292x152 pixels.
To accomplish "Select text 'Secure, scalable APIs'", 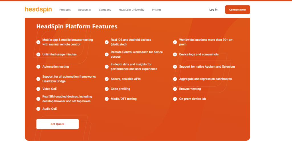I will (125, 79).
